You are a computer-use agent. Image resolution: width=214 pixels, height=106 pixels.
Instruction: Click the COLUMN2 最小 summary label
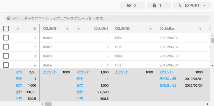80,79
